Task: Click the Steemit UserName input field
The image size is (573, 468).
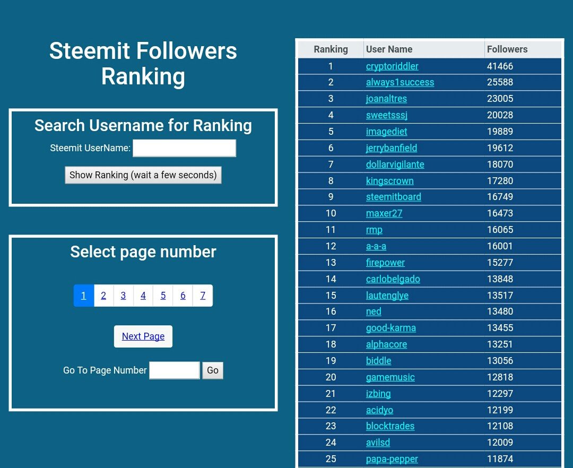Action: point(184,148)
